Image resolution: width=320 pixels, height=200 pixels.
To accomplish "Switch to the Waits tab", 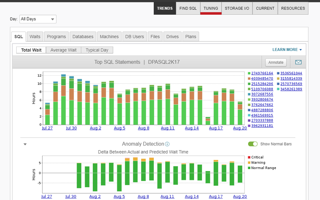I will 35,37.
